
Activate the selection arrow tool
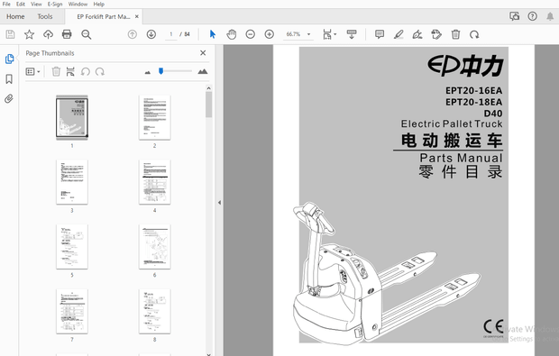pos(213,34)
